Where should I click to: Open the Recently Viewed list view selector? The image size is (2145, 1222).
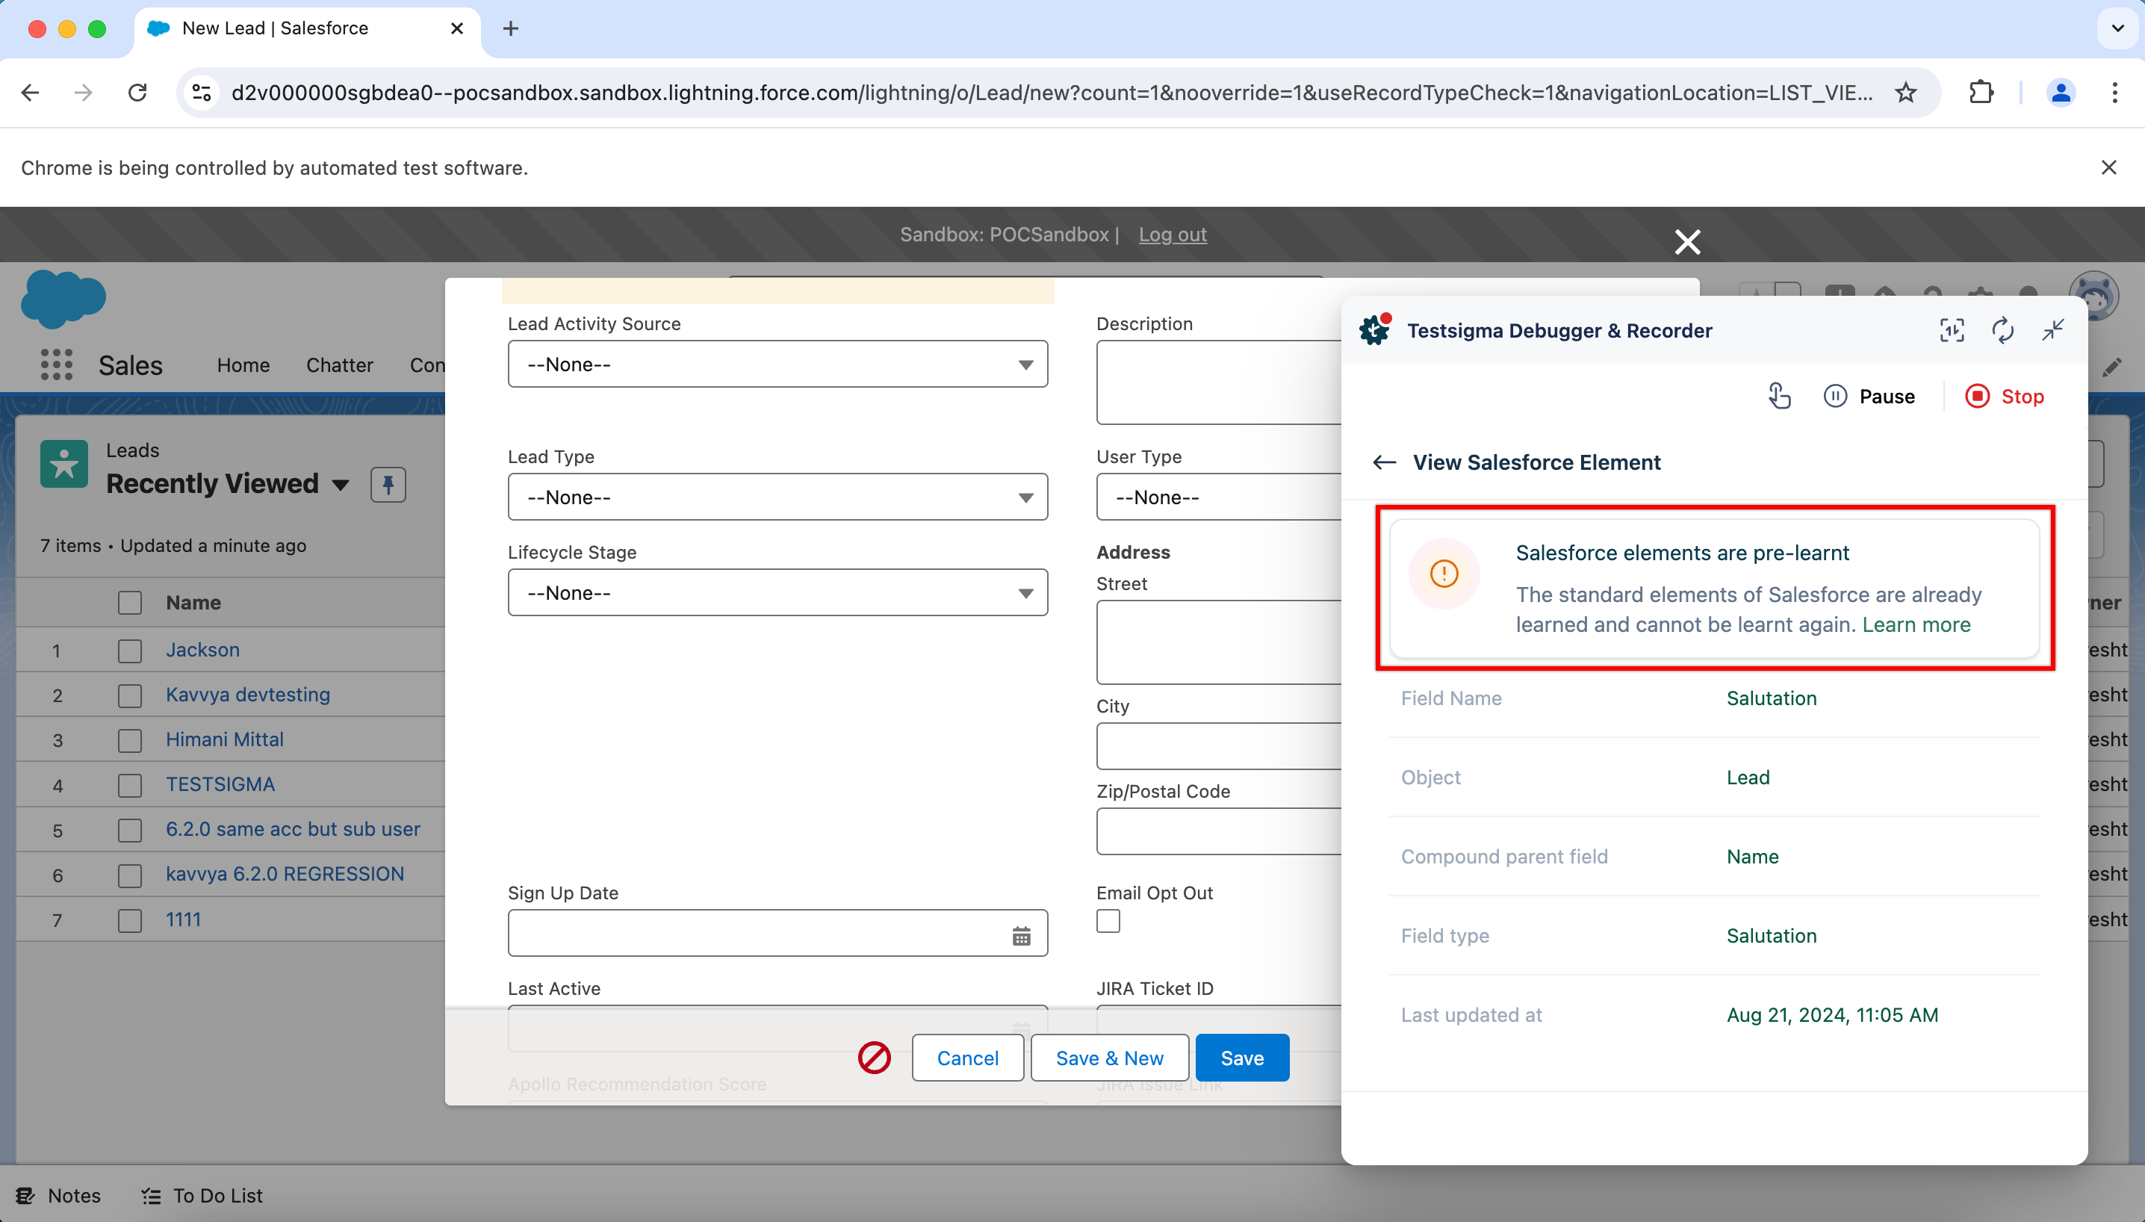pos(341,484)
